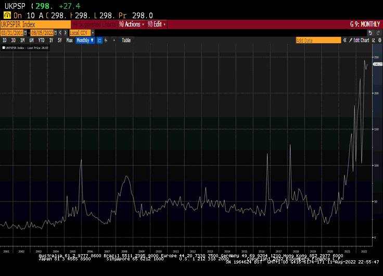This screenshot has height=276, width=383.
Task: Switch to the Table view
Action: (126, 40)
